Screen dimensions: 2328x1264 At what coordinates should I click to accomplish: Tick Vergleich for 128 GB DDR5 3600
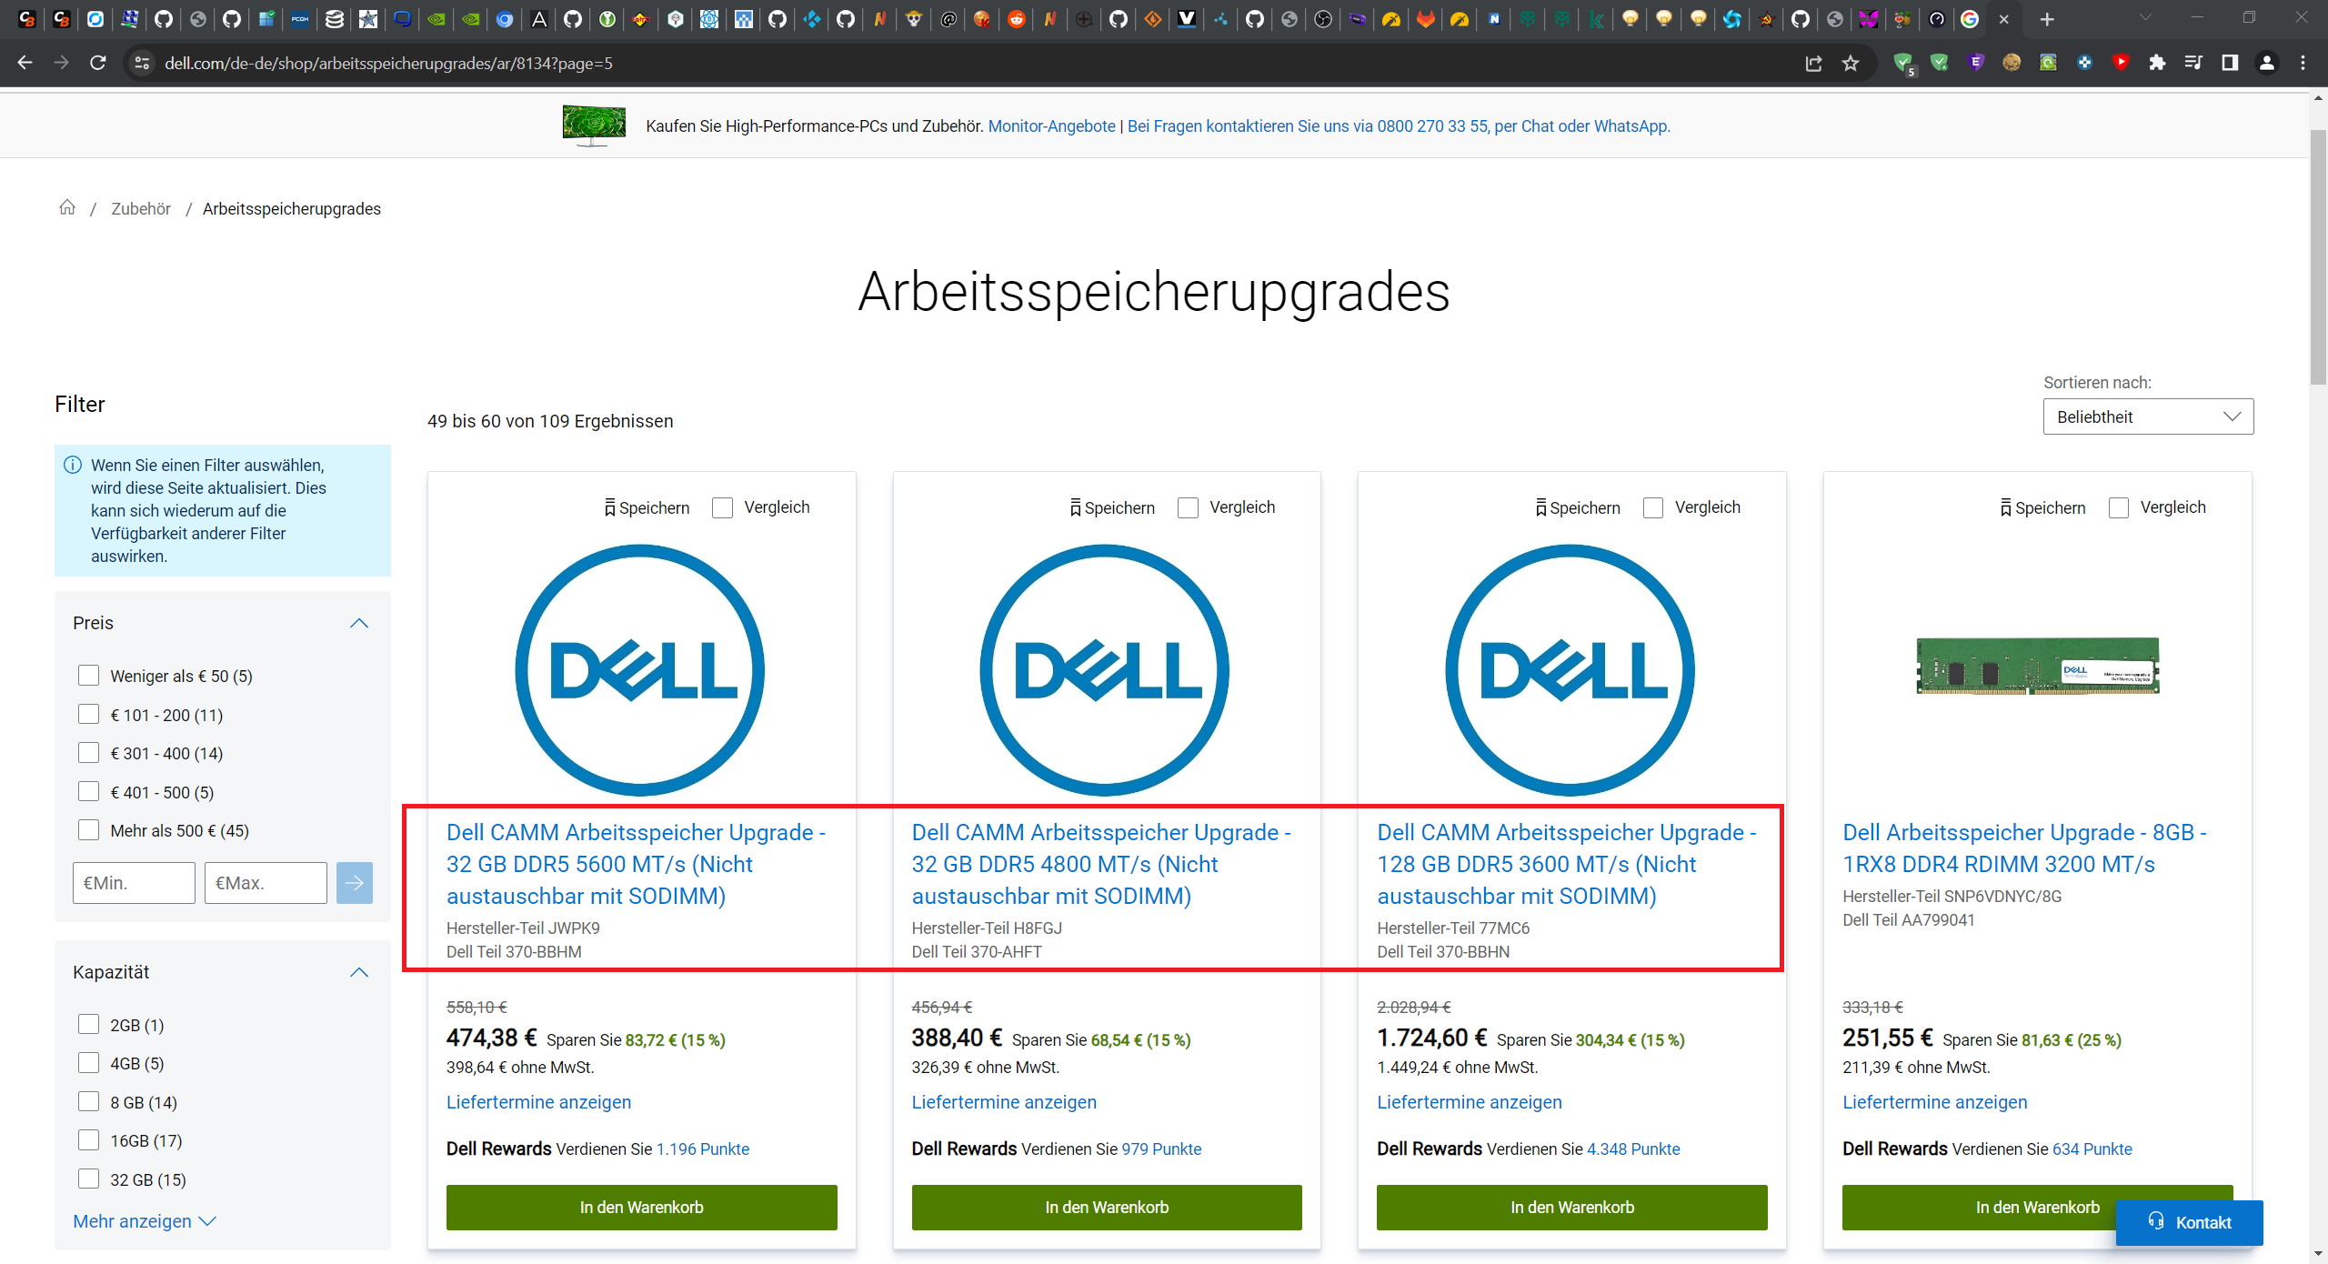pyautogui.click(x=1653, y=507)
